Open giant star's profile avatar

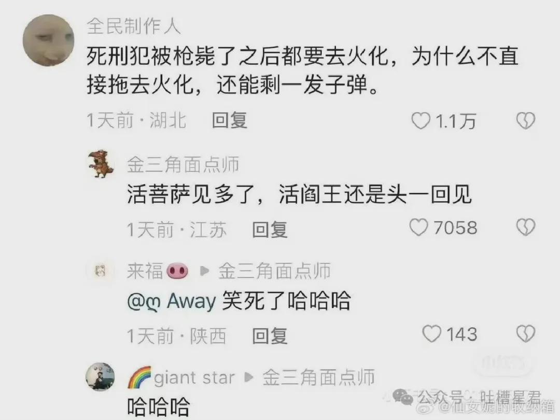click(x=101, y=377)
